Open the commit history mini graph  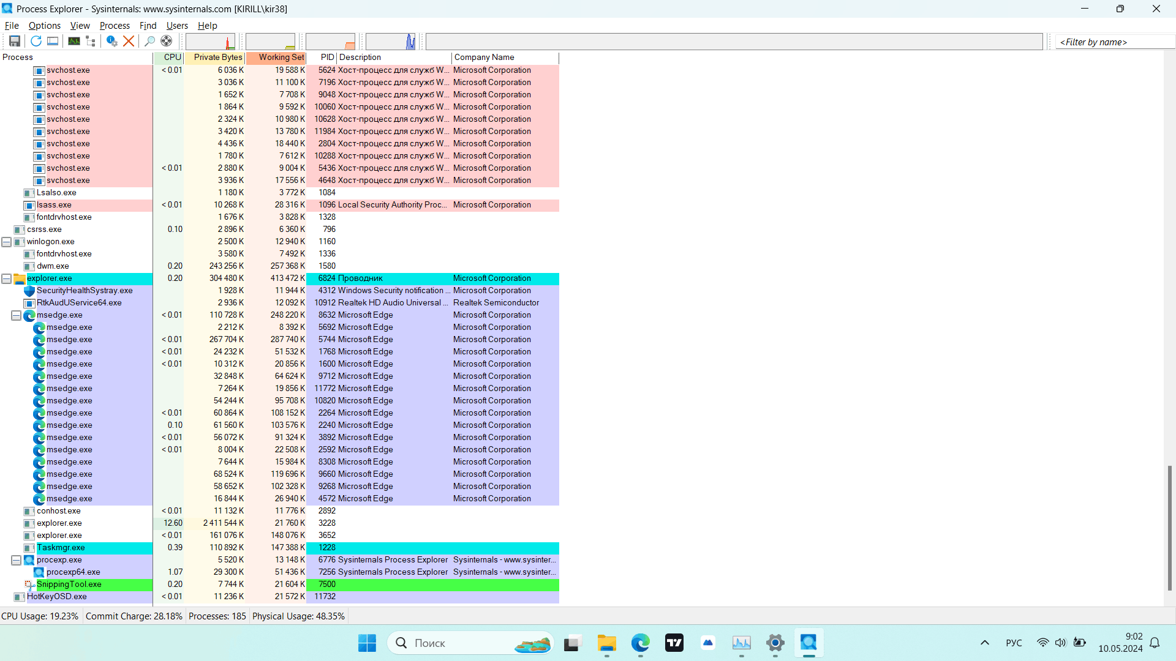(271, 42)
